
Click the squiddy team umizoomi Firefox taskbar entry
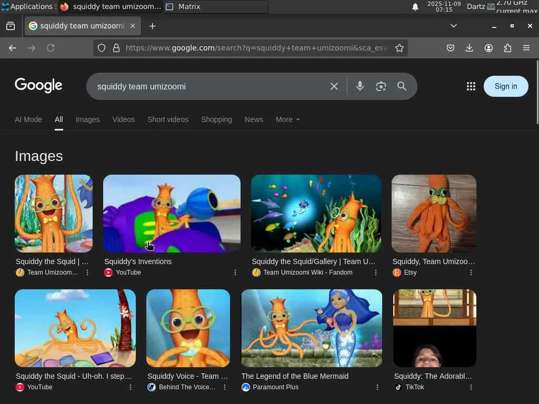click(111, 6)
